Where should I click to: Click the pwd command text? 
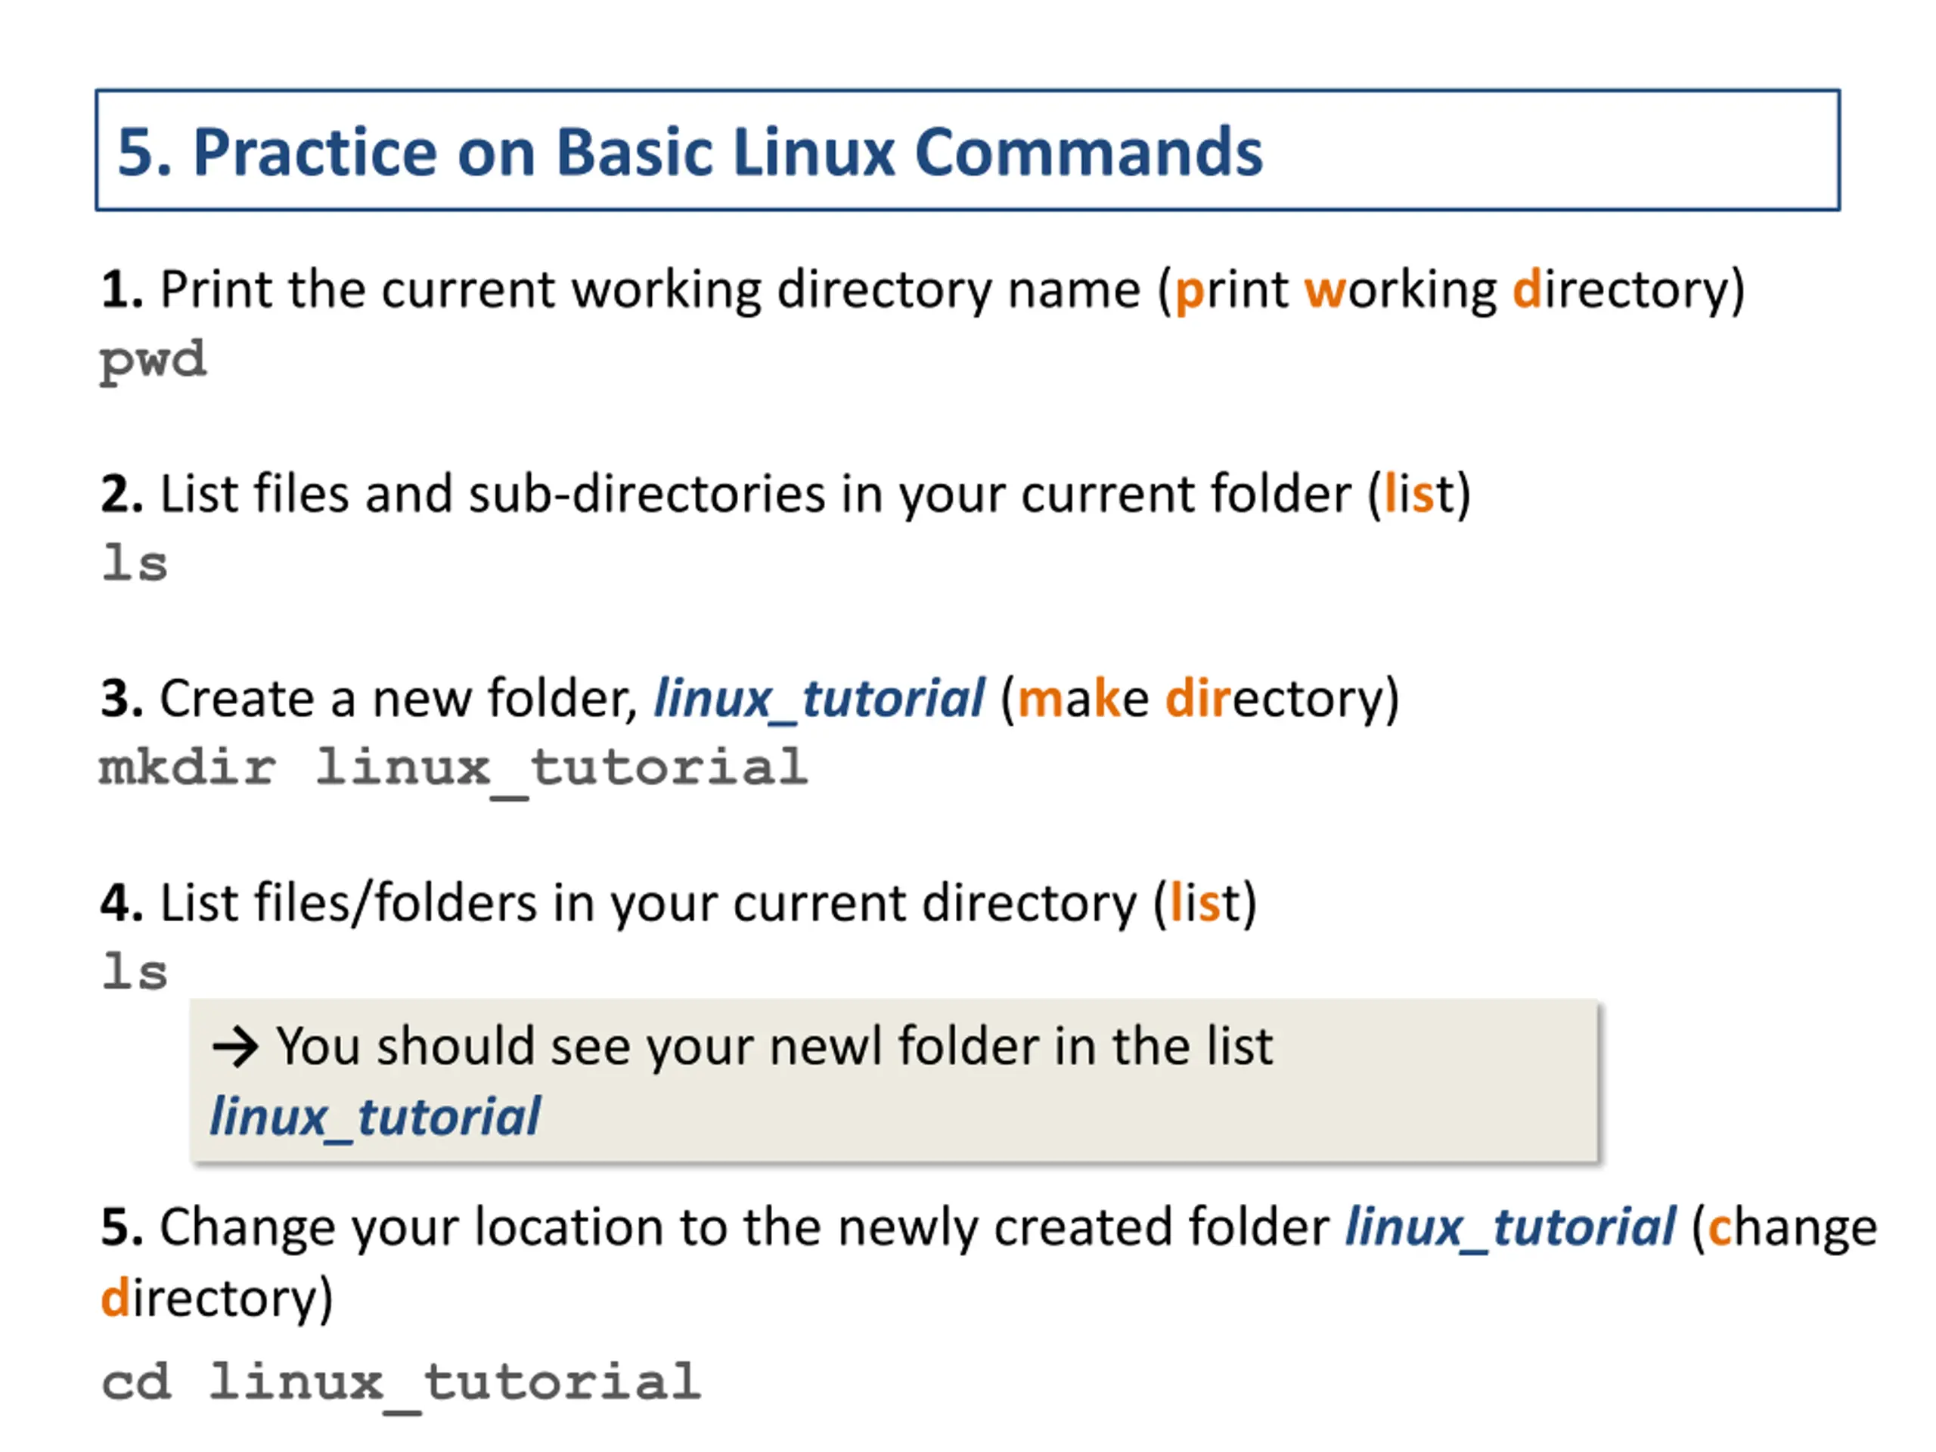coord(154,361)
